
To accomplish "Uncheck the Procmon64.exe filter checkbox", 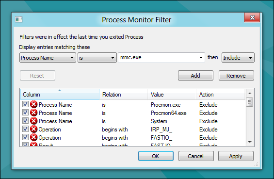I will pos(25,113).
